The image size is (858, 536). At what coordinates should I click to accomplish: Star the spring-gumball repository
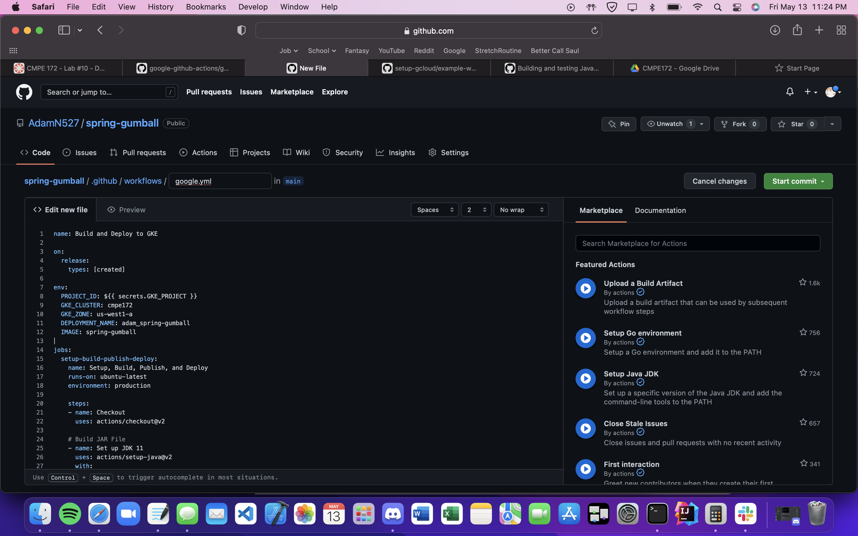tap(797, 124)
